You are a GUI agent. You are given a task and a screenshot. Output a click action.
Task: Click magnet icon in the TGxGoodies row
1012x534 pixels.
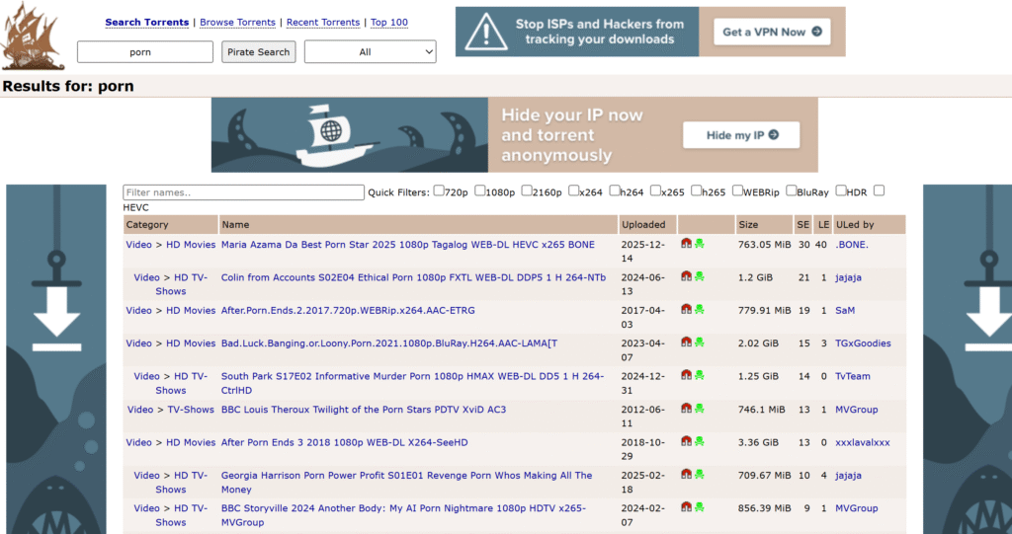(686, 343)
